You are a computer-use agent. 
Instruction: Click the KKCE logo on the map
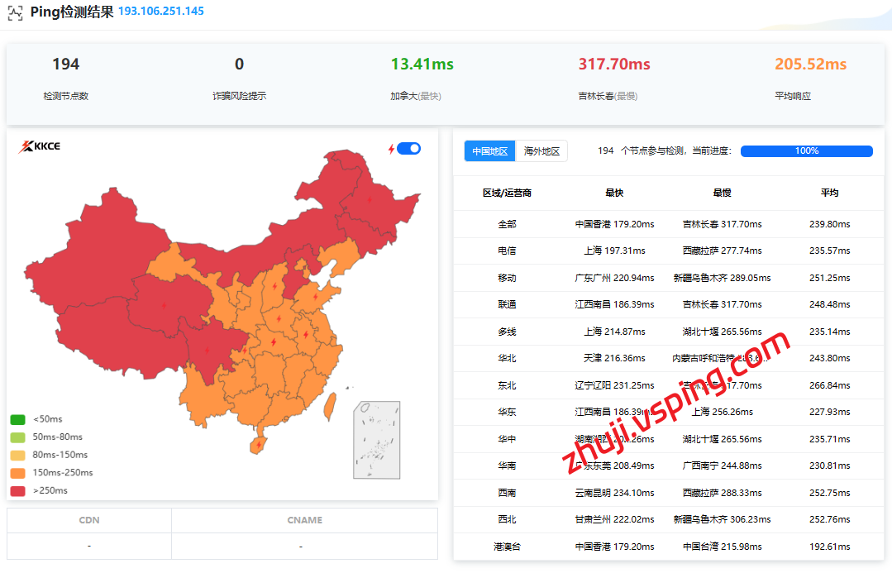[x=40, y=147]
